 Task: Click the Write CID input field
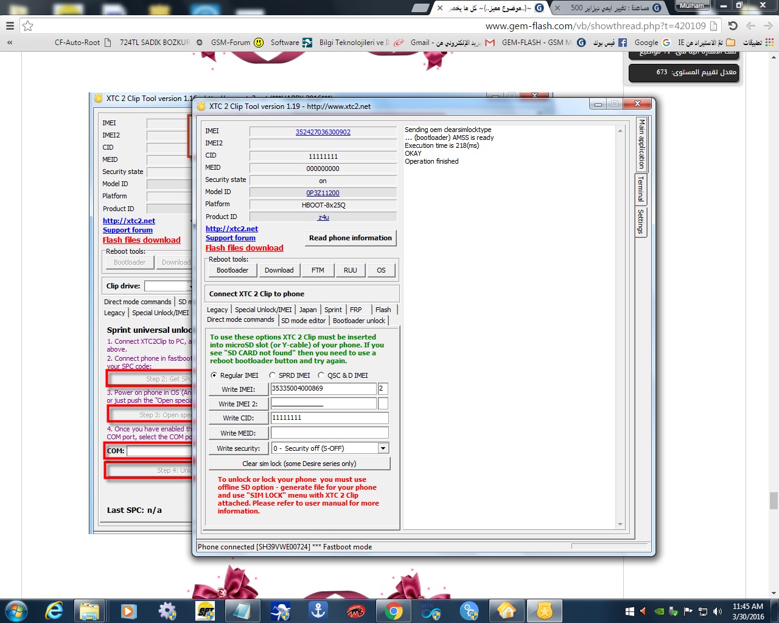point(329,418)
